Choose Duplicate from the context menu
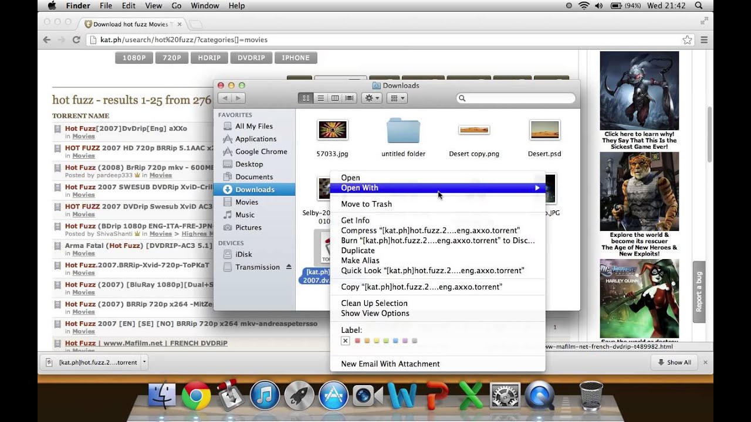751x422 pixels. (358, 250)
